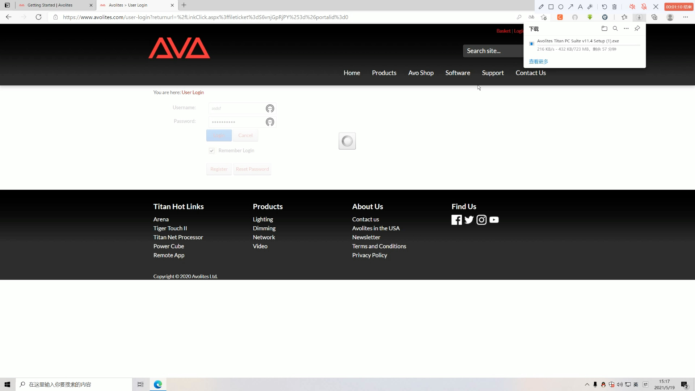This screenshot has height=391, width=695.
Task: Close the User Login tab
Action: tap(172, 5)
